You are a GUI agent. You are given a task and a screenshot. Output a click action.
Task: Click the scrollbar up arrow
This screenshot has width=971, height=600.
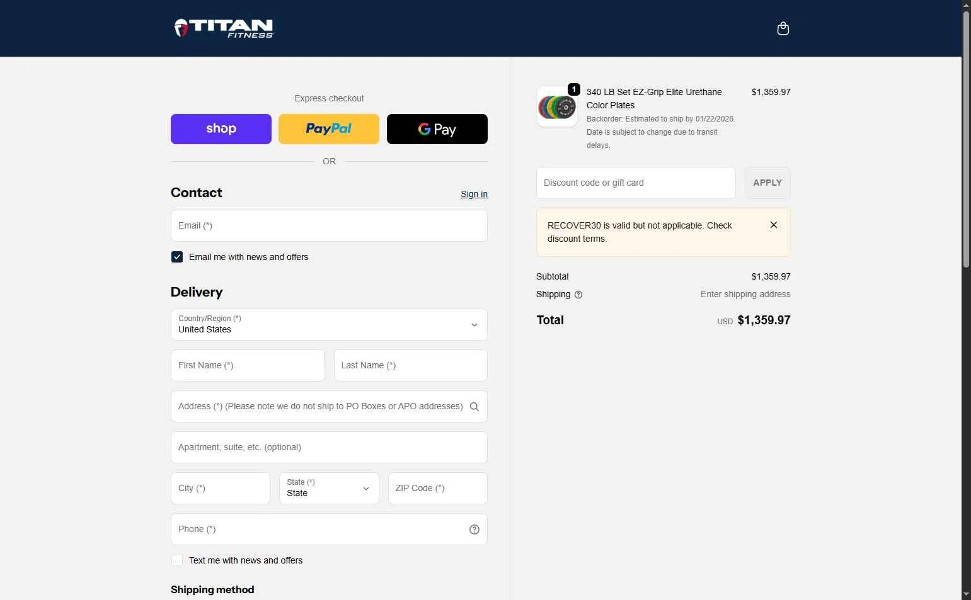coord(966,4)
